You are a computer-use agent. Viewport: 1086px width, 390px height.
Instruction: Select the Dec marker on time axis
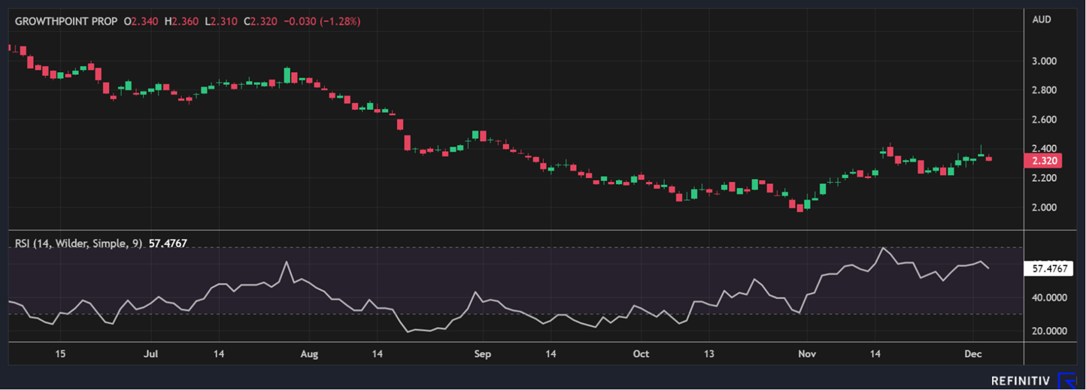972,354
